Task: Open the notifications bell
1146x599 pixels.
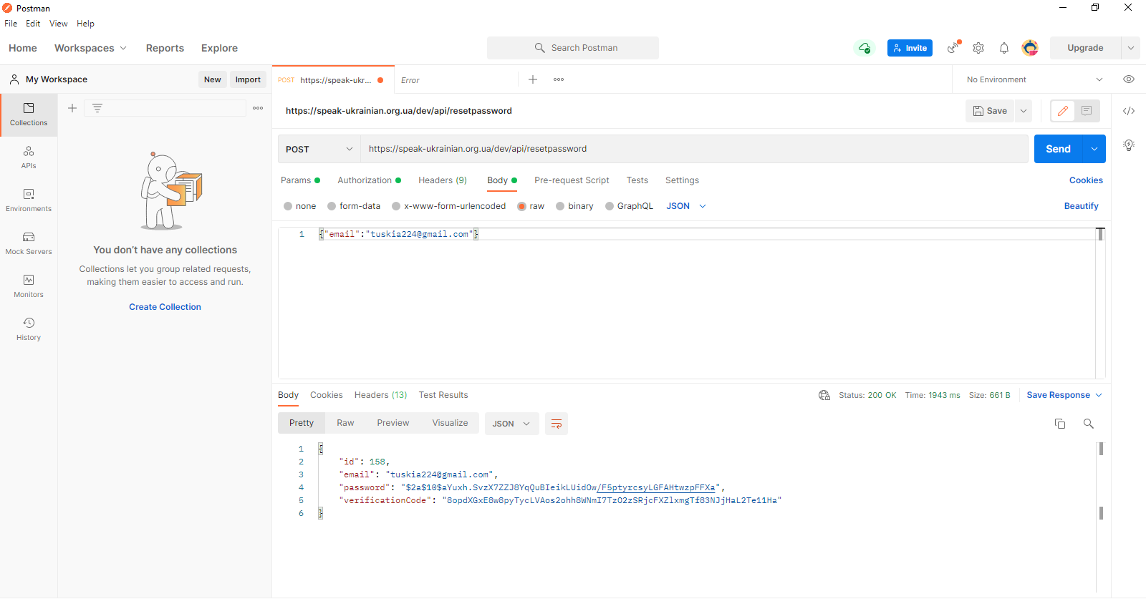Action: click(1004, 48)
